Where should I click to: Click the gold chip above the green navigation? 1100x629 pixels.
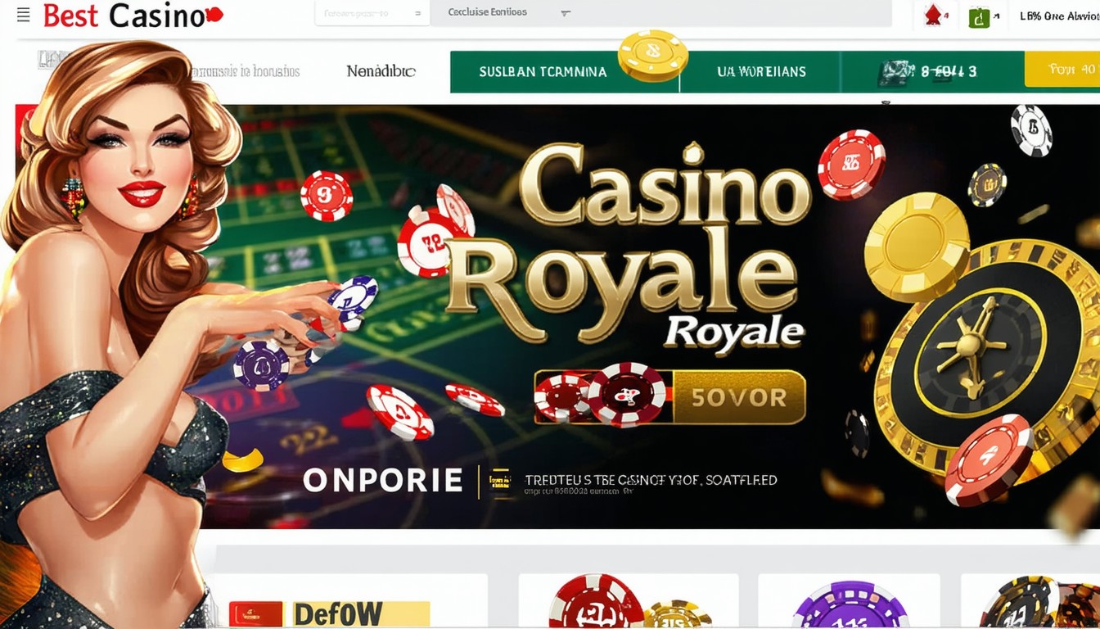652,55
